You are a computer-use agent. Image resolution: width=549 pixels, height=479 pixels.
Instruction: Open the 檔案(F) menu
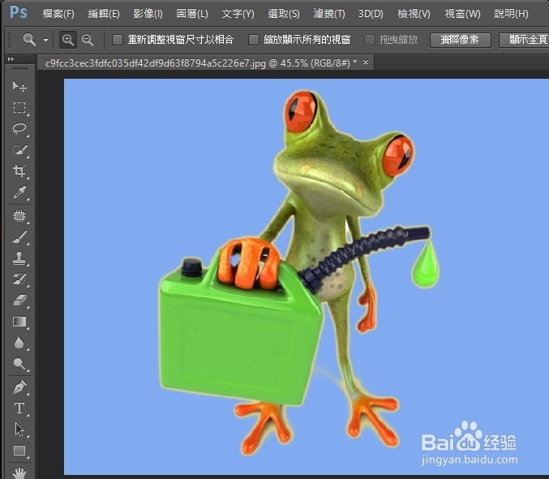coord(58,14)
